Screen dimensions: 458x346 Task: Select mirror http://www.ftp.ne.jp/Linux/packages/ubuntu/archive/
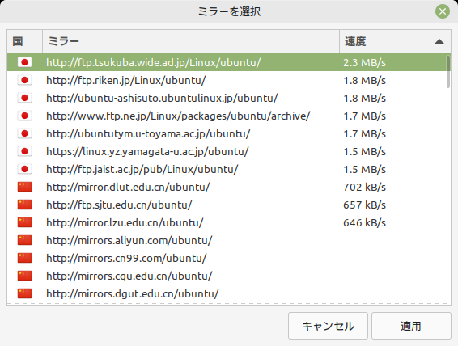pos(229,116)
